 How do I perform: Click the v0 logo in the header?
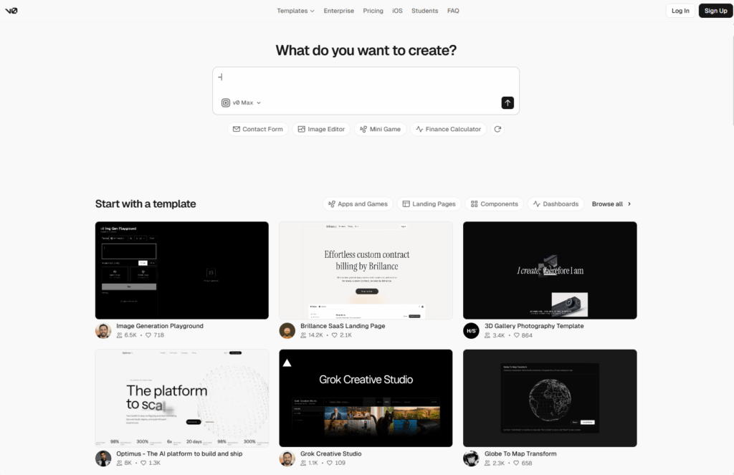pyautogui.click(x=11, y=11)
